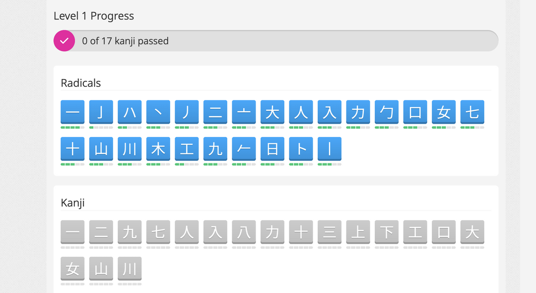Click the pink checkmark progress circle

pos(64,41)
